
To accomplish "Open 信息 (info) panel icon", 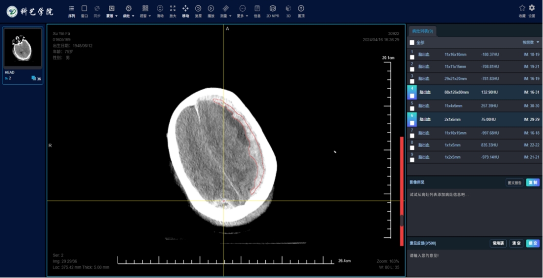I will [x=257, y=8].
